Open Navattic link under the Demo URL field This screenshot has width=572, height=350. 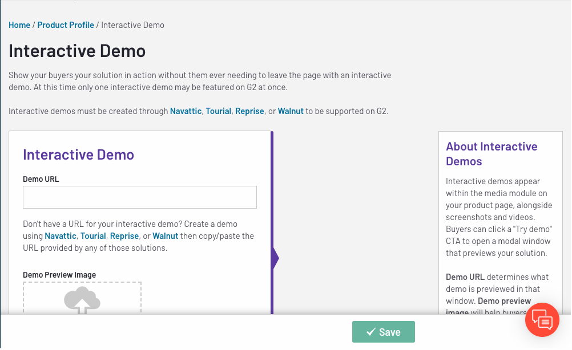point(61,236)
